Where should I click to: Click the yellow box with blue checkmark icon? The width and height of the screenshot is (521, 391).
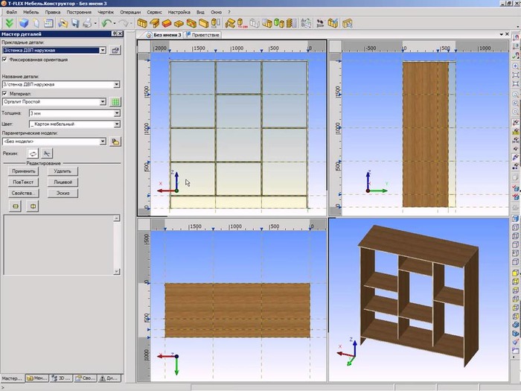coord(333,23)
